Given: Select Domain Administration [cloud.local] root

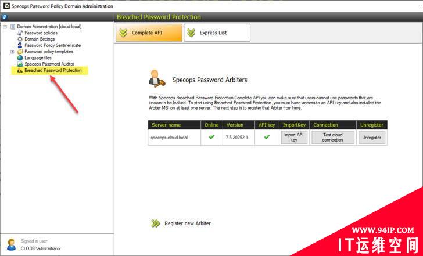Looking at the screenshot, I should [49, 26].
